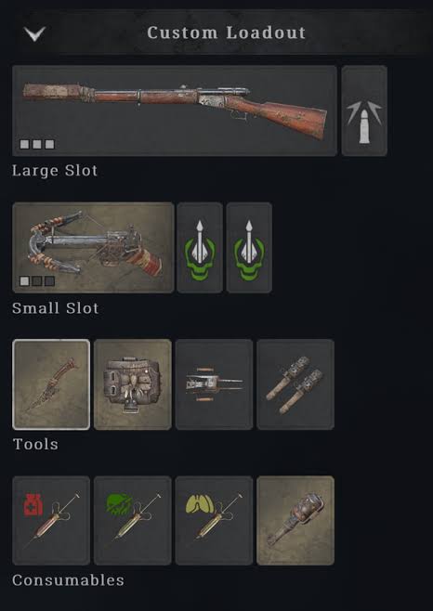
Task: Choose the first poison bolt ammo icon
Action: [200, 247]
